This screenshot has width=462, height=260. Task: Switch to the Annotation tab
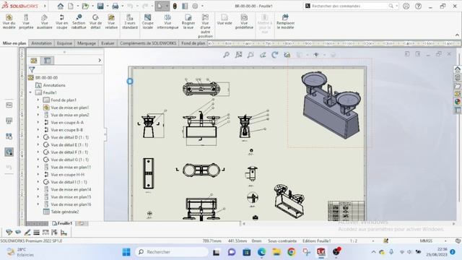42,43
